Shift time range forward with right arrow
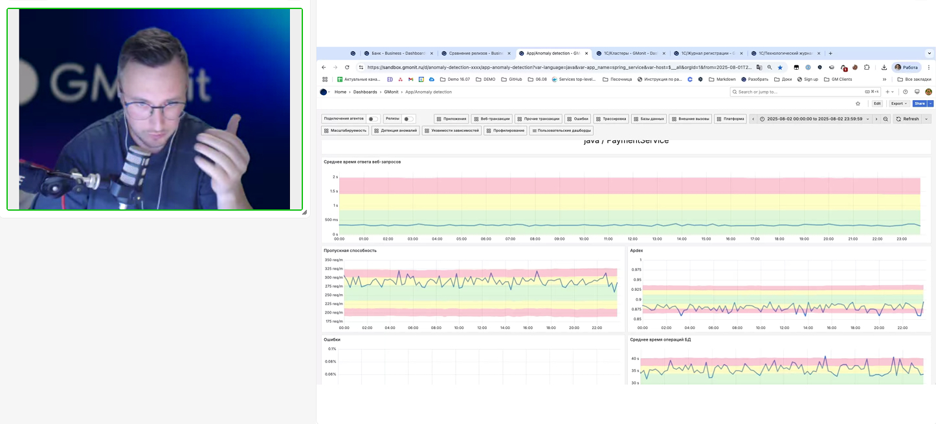The height and width of the screenshot is (424, 936). pyautogui.click(x=876, y=119)
